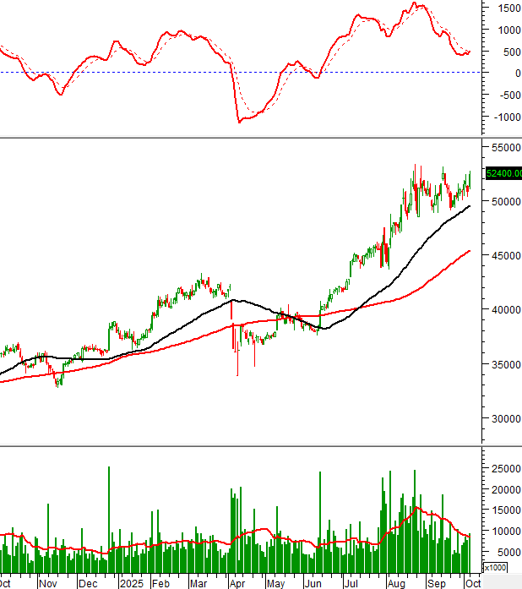Click the Dec label on the time axis
This screenshot has height=589, width=522.
(88, 583)
